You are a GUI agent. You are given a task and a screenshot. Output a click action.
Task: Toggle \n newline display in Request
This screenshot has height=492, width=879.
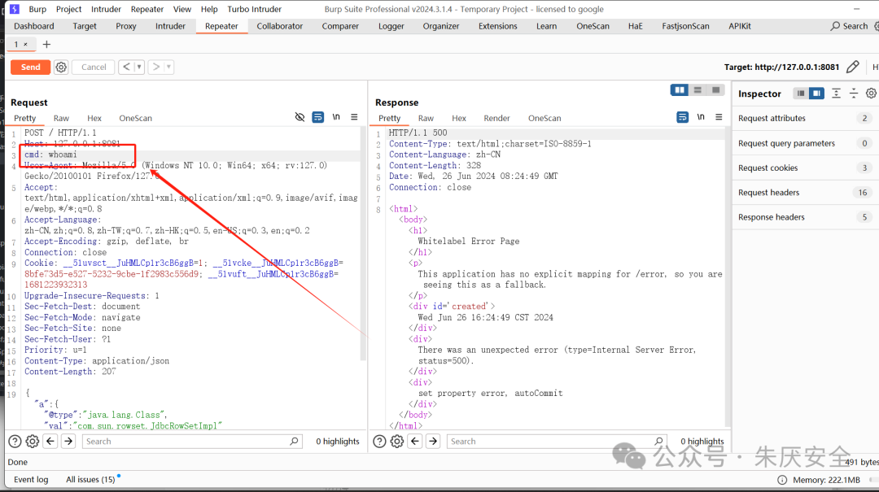click(336, 117)
